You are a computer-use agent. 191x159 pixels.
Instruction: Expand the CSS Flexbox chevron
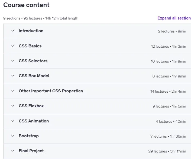pyautogui.click(x=13, y=106)
